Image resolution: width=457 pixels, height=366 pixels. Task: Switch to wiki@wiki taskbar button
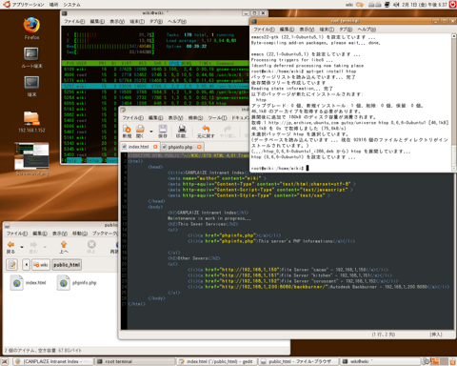pos(379,361)
